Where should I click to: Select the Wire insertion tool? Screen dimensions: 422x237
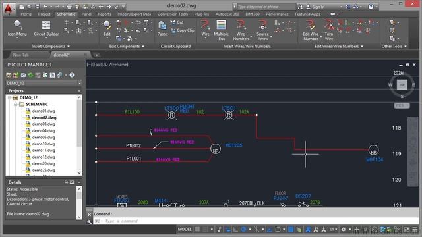pyautogui.click(x=205, y=29)
